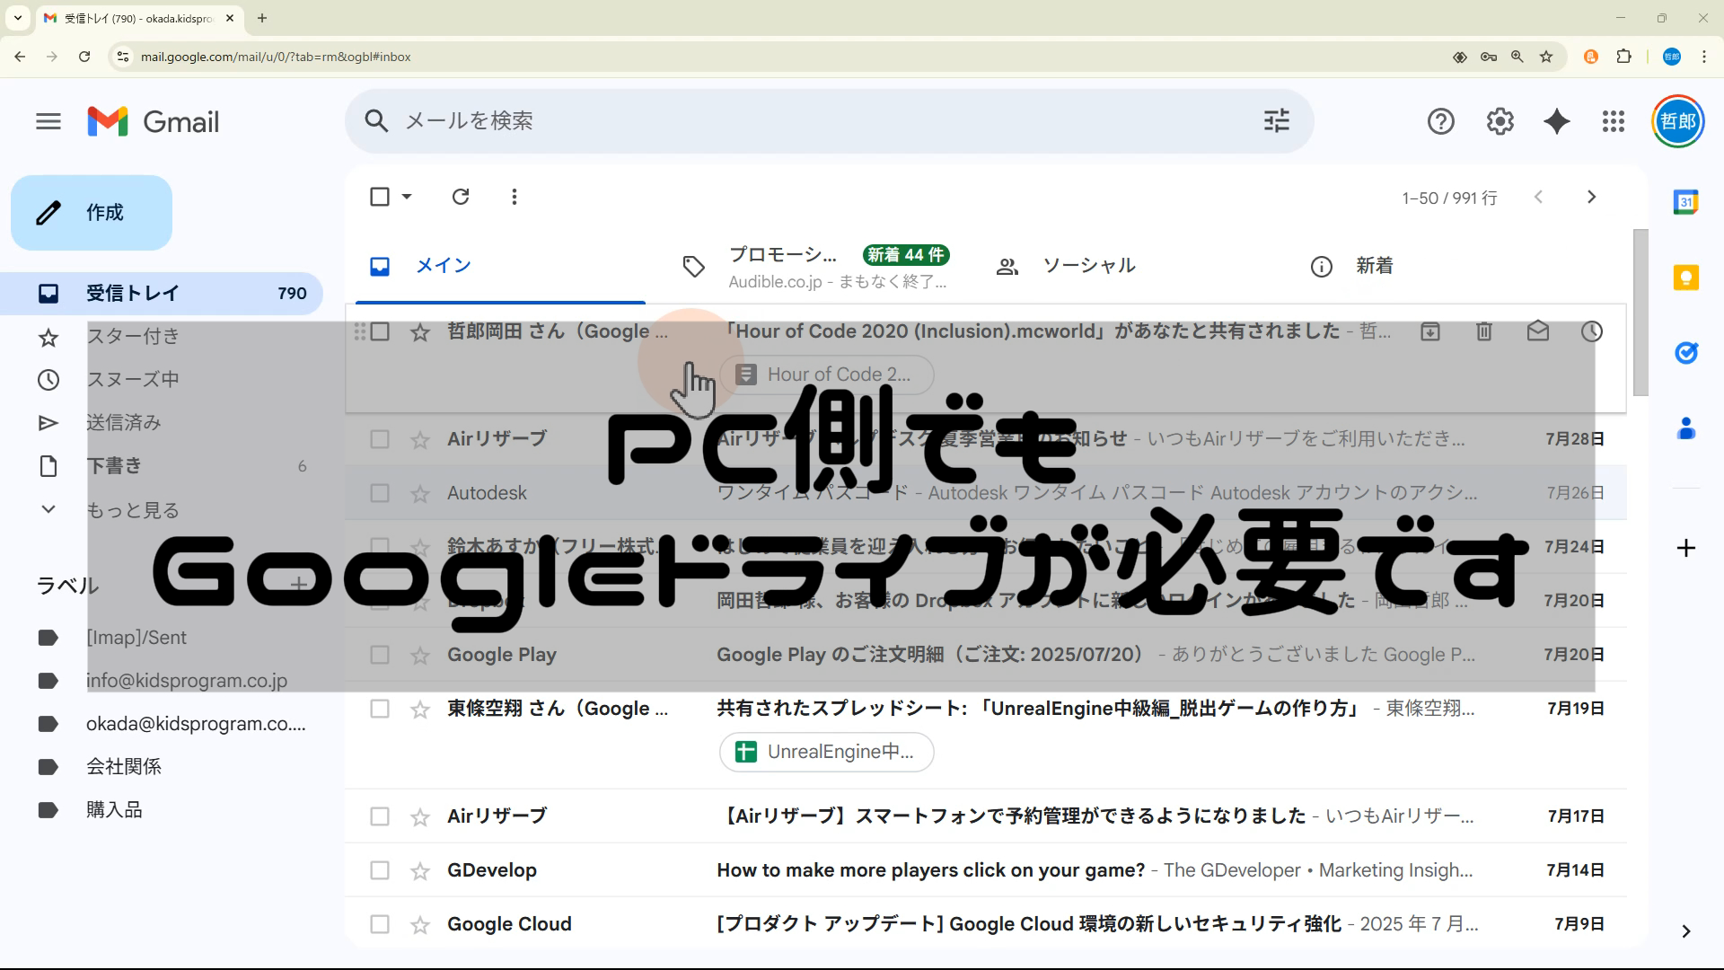The width and height of the screenshot is (1724, 970).
Task: Tick the checkbox for 東條空翔 email
Action: (380, 709)
